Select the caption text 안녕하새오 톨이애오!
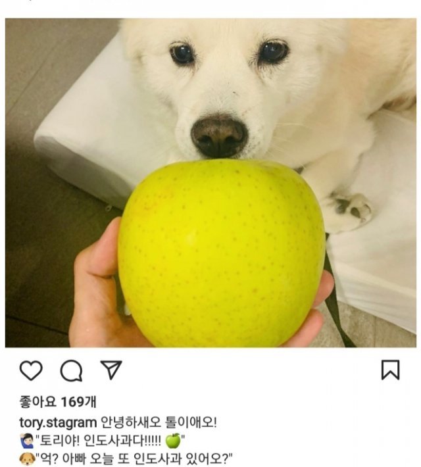The image size is (421, 467). pos(159,422)
